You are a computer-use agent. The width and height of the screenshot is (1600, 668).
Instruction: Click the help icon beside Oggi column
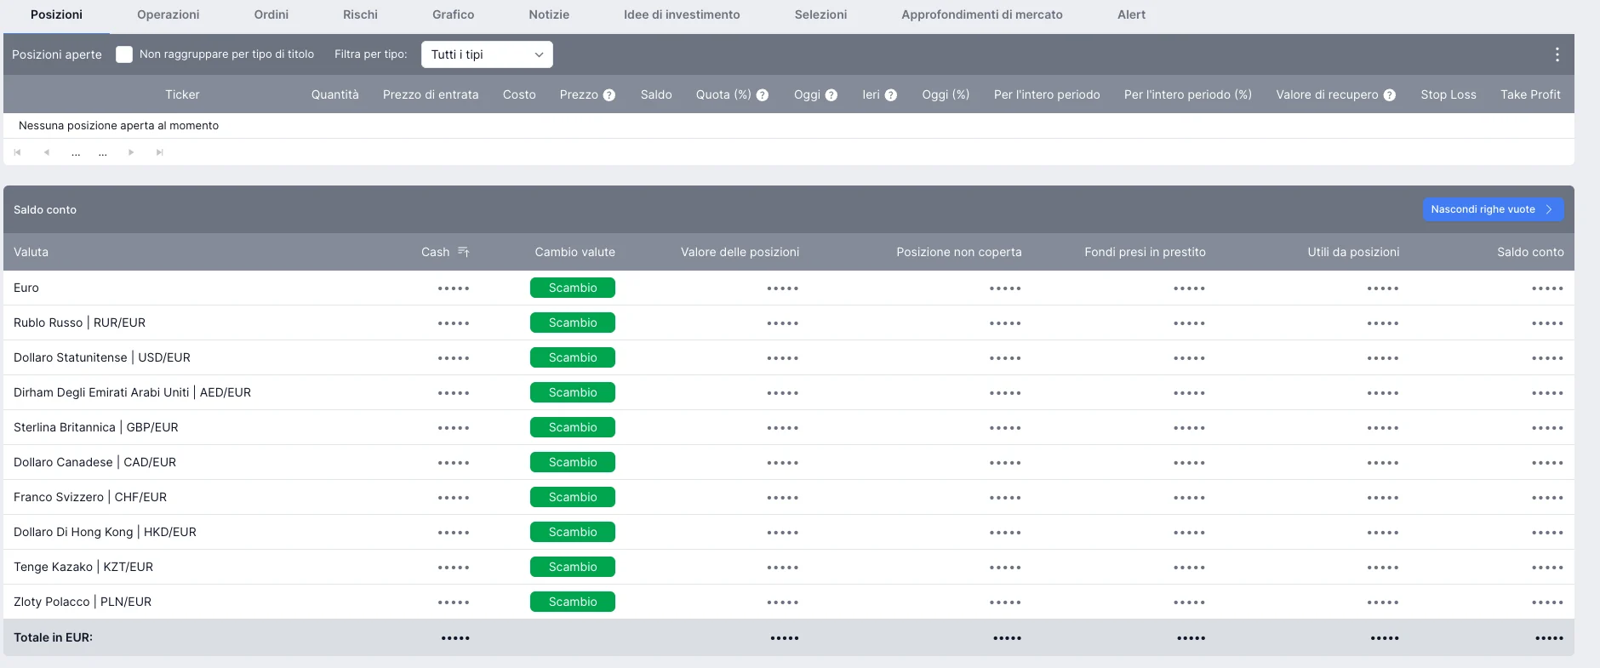pos(831,95)
